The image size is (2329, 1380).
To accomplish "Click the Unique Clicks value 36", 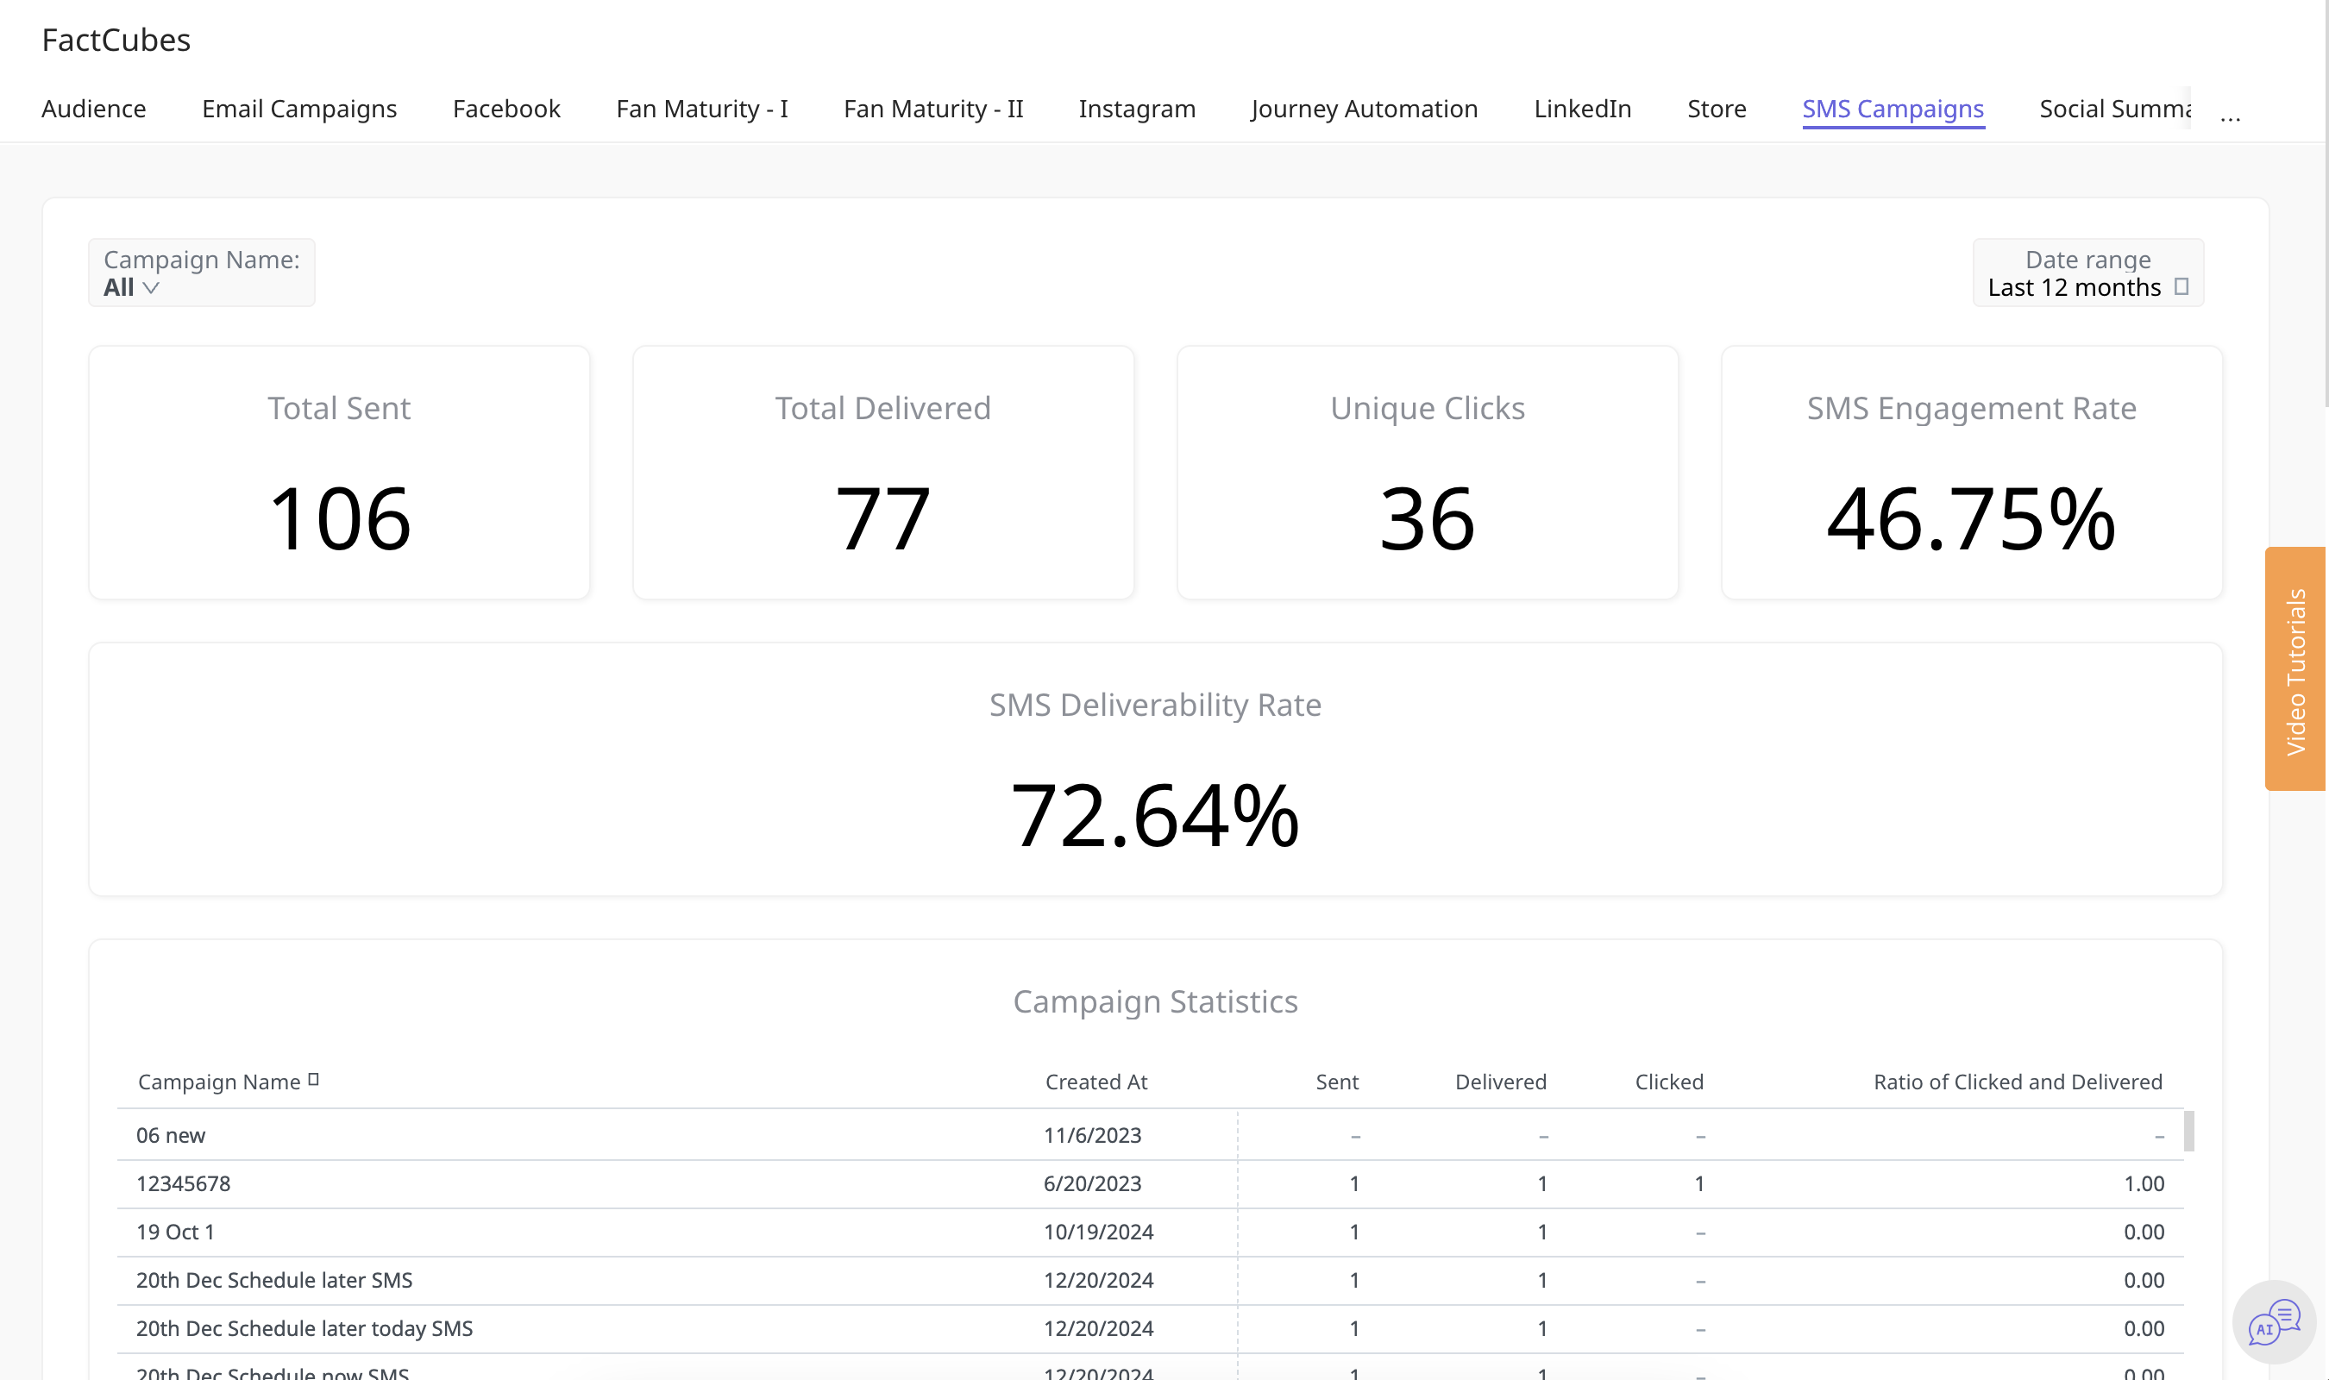I will (1427, 519).
